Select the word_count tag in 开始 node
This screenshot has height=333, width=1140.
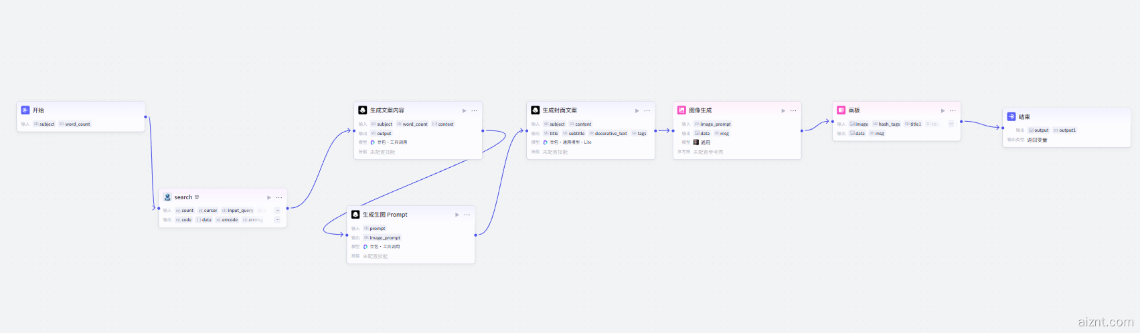[x=74, y=124]
